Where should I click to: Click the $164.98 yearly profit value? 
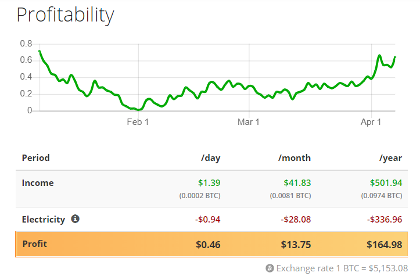tap(384, 245)
